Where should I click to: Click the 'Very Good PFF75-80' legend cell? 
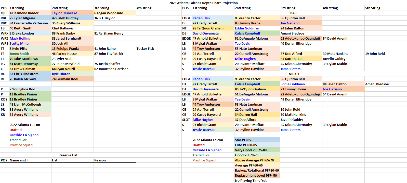point(257,150)
